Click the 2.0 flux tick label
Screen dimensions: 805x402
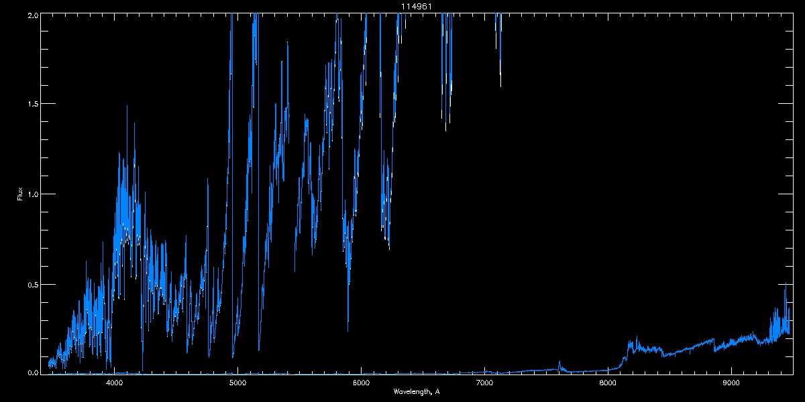point(32,15)
